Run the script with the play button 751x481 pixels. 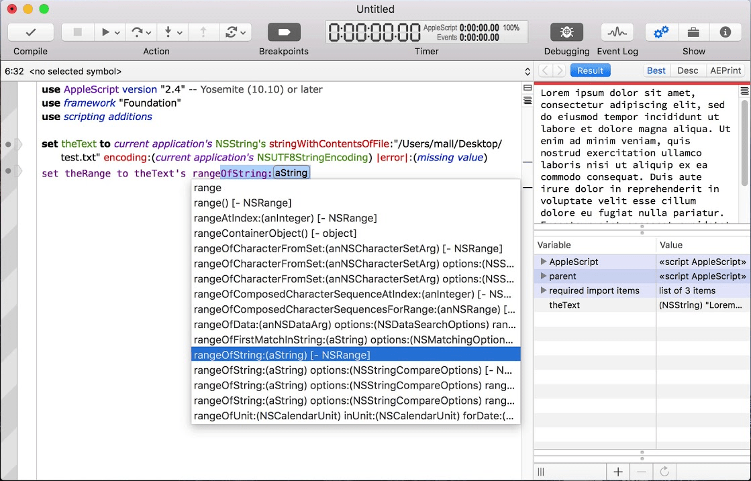pyautogui.click(x=105, y=32)
